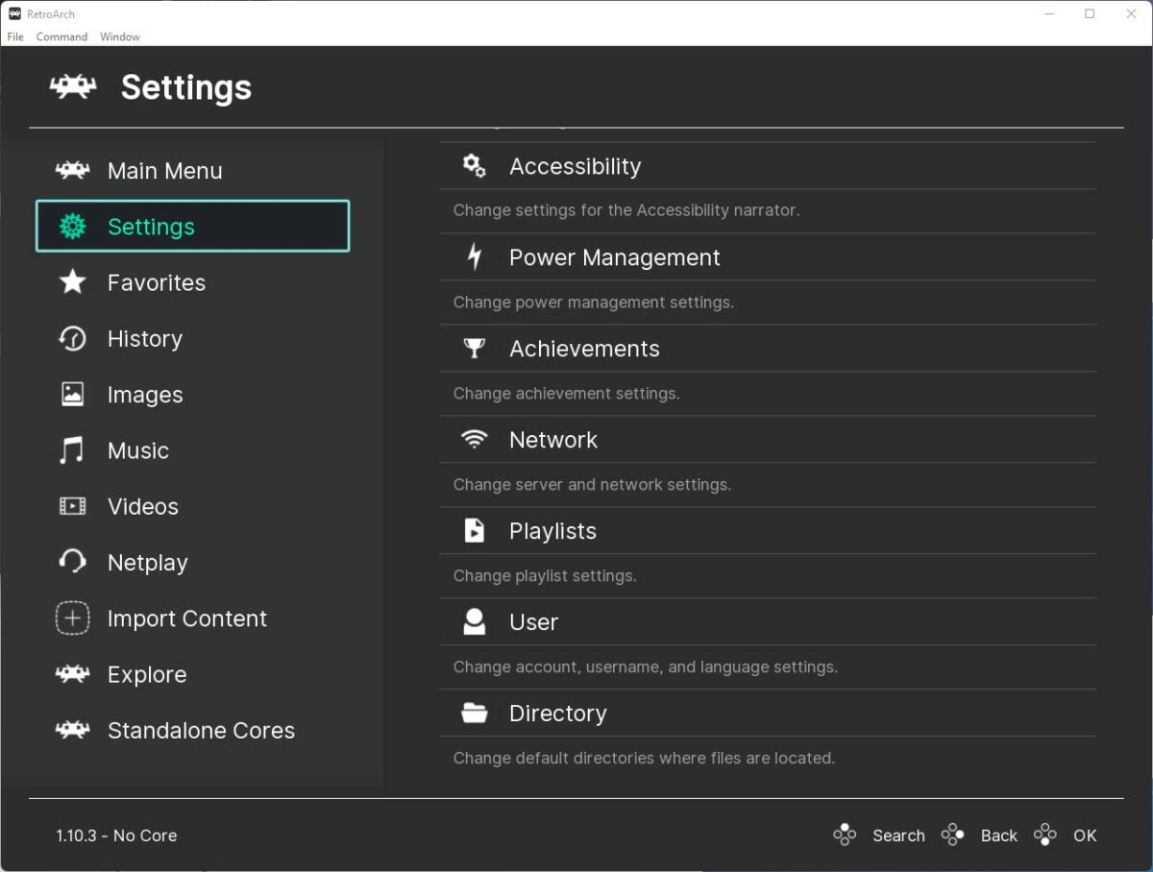
Task: Click the Back control in the bottom bar
Action: click(998, 836)
